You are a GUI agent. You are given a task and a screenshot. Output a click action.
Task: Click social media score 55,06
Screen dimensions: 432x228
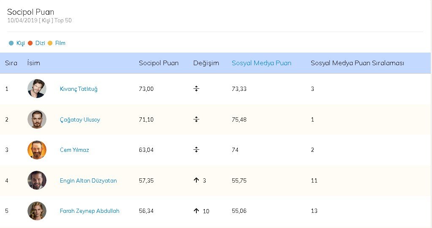(x=239, y=211)
